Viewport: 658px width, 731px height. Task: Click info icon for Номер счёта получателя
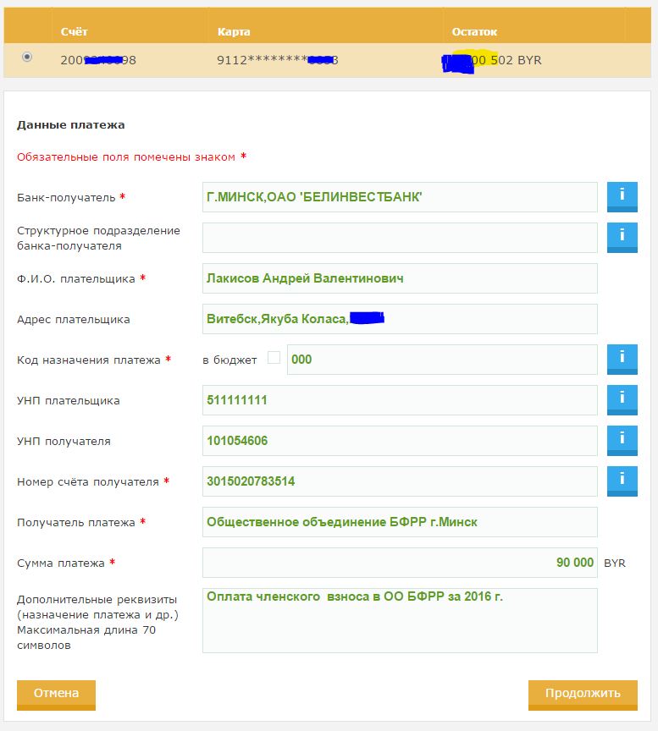(x=622, y=481)
